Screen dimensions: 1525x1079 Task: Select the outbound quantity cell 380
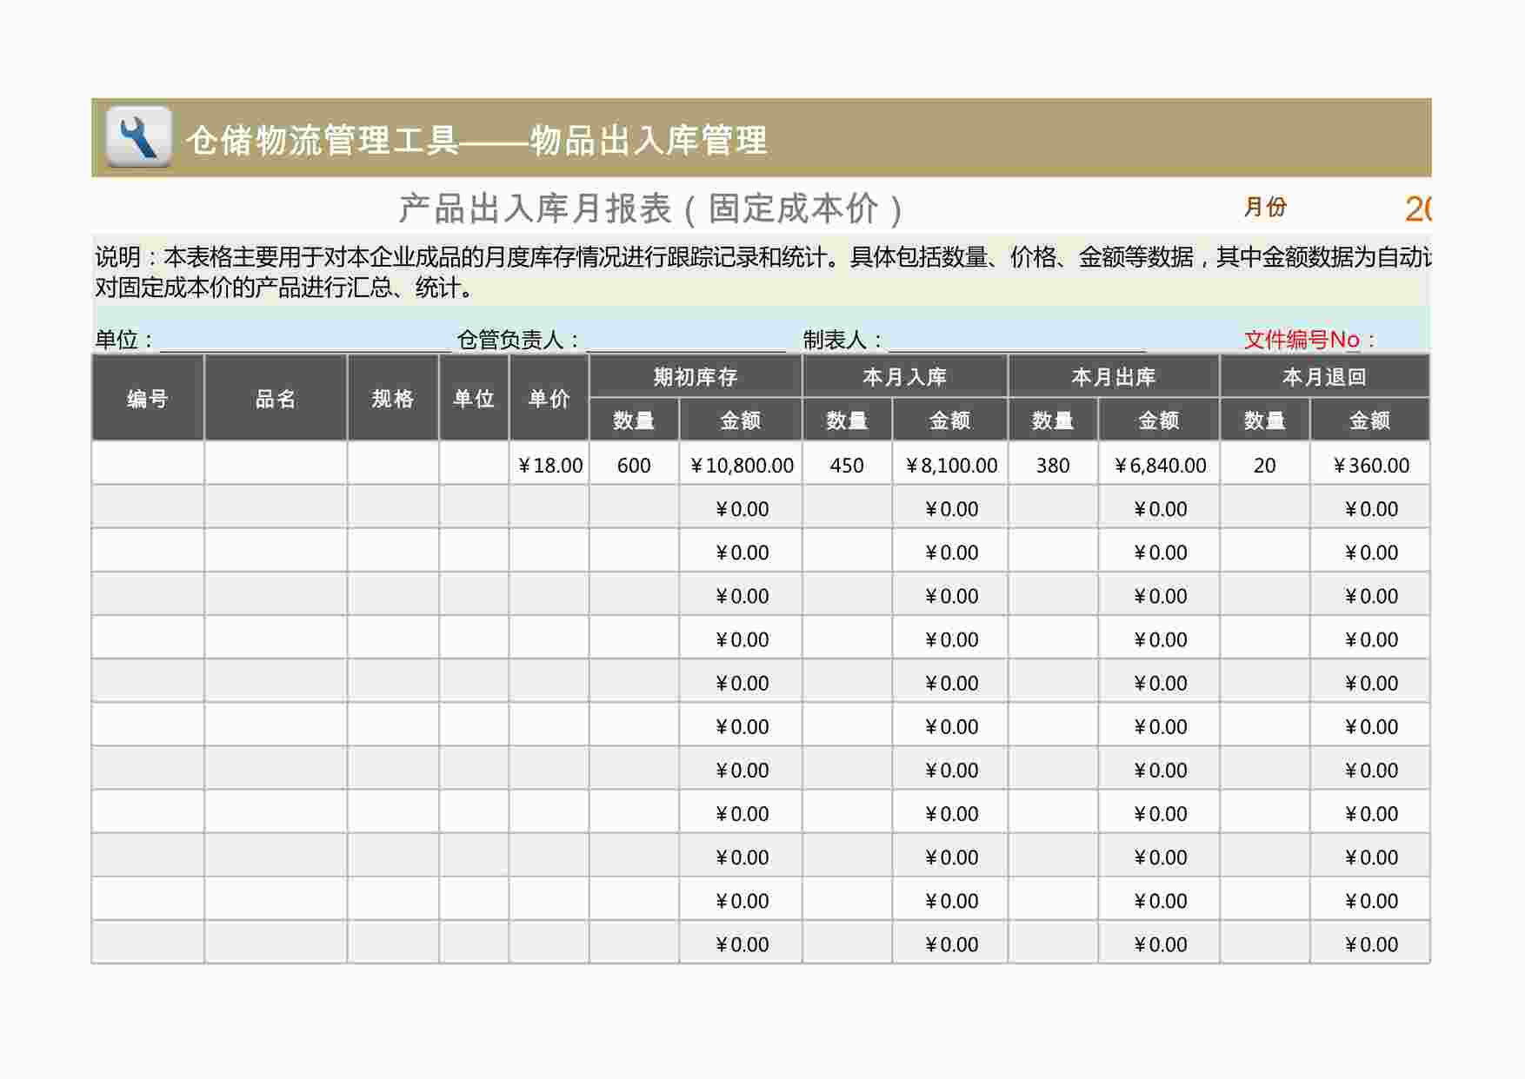pos(1053,465)
